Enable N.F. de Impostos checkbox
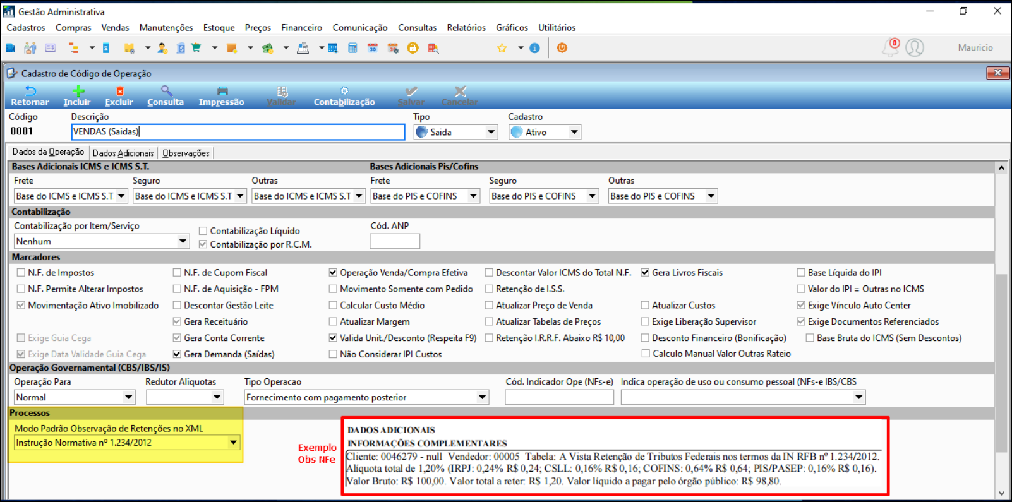Image resolution: width=1012 pixels, height=502 pixels. [x=21, y=273]
